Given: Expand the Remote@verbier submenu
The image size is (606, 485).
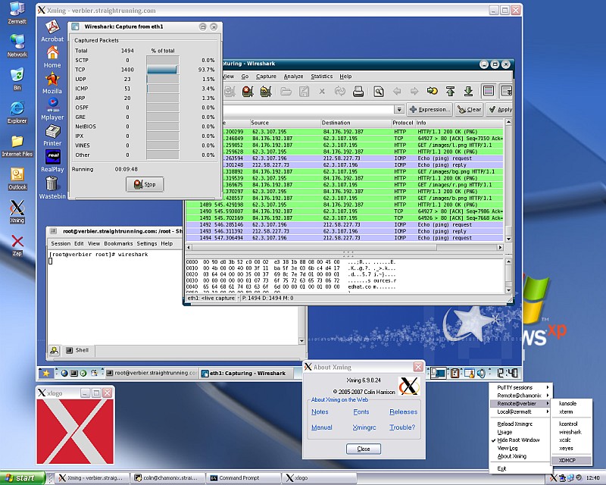Looking at the screenshot, I should (520, 403).
